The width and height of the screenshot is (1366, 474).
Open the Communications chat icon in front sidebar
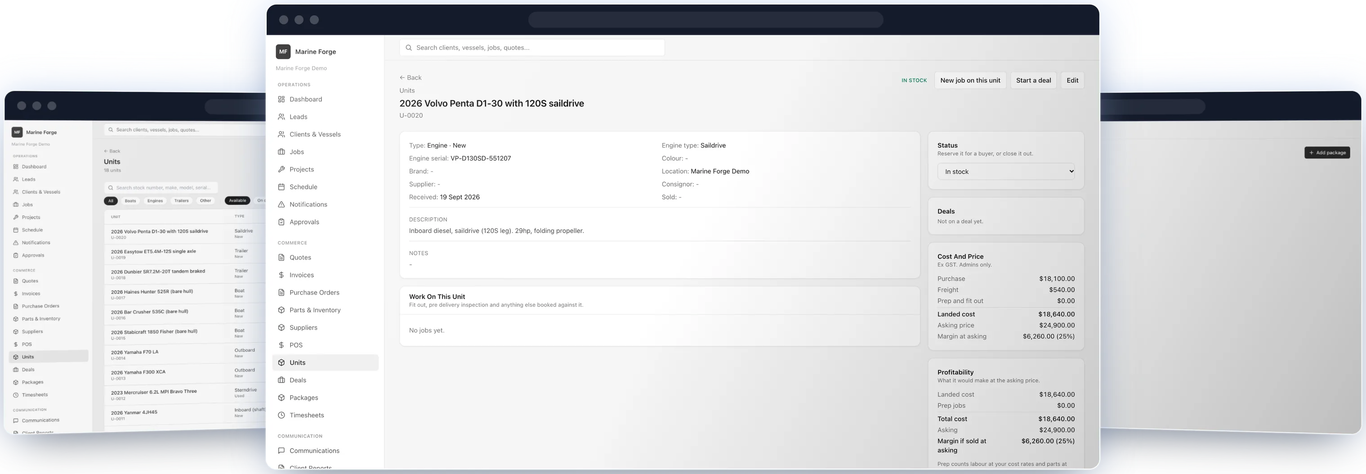281,451
